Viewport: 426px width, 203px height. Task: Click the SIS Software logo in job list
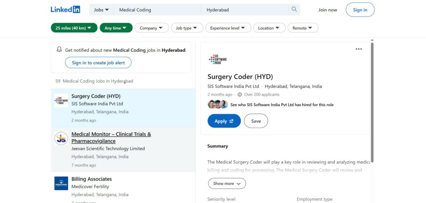pos(61,100)
